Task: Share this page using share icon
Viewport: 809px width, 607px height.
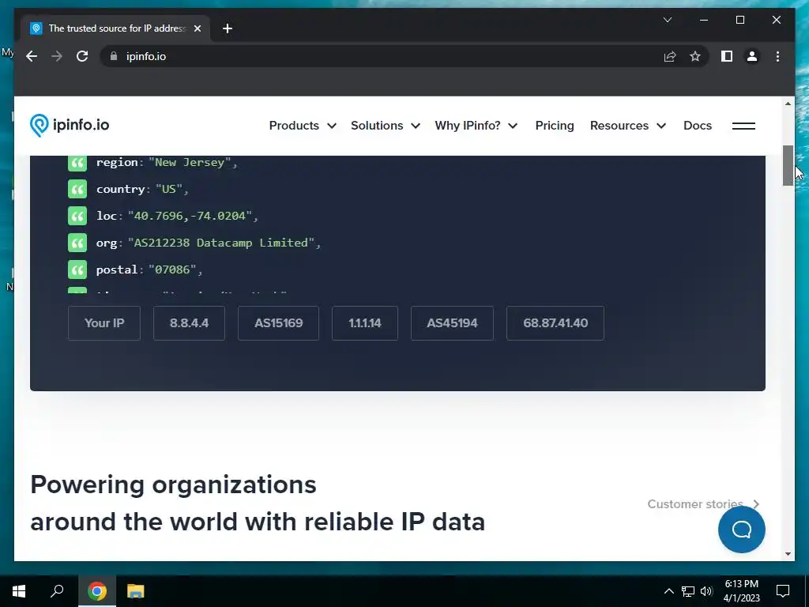Action: pos(670,56)
